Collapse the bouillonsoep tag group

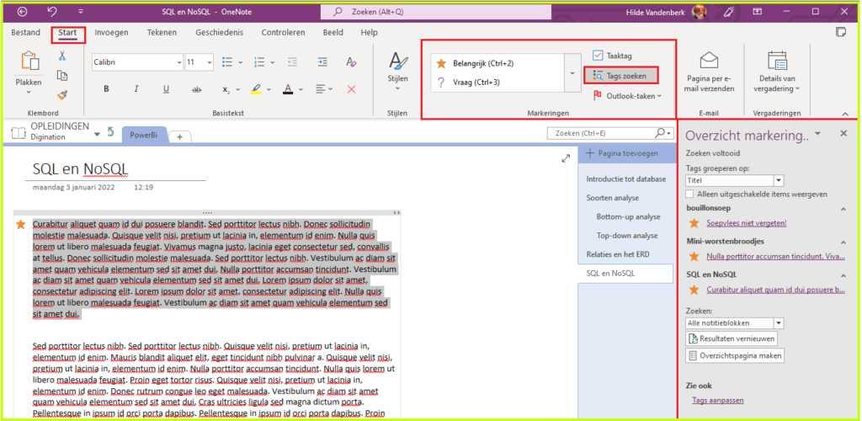click(843, 207)
